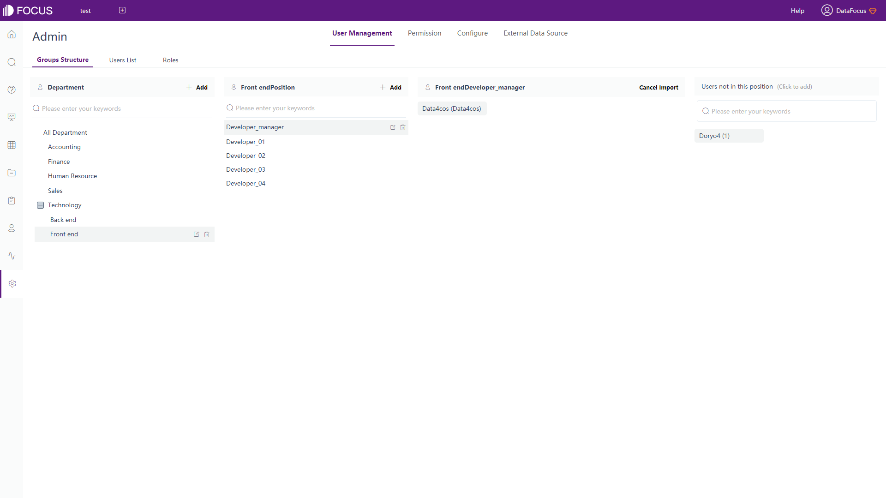The height and width of the screenshot is (498, 886).
Task: Edit the Developer_manager position
Action: tap(393, 127)
